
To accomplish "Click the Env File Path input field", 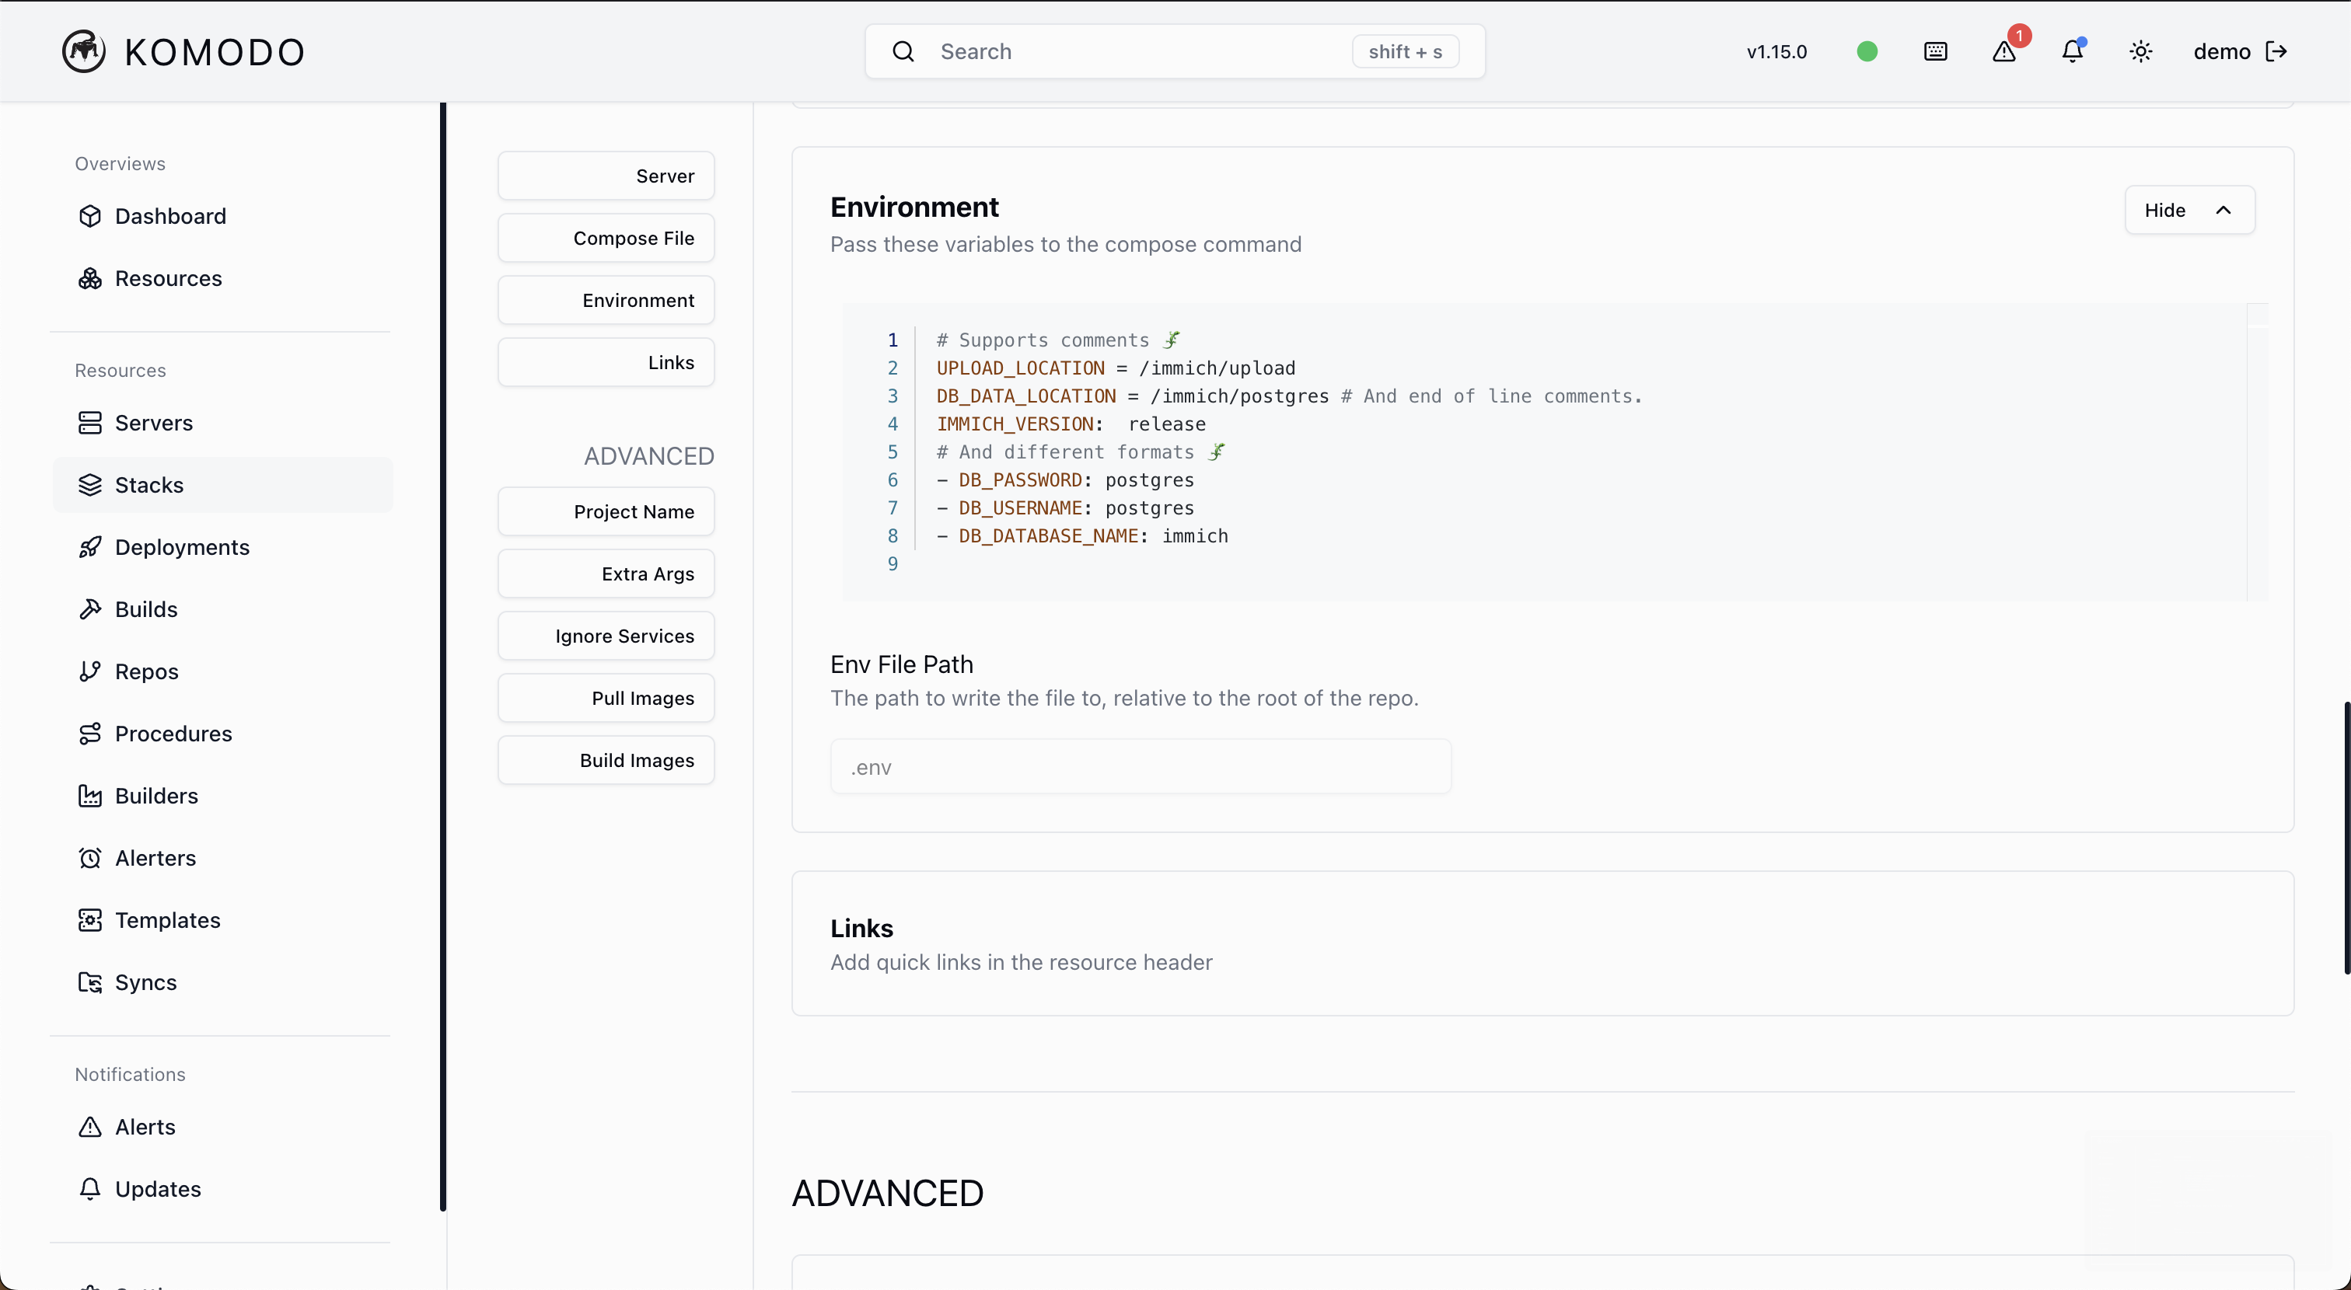I will coord(1140,767).
